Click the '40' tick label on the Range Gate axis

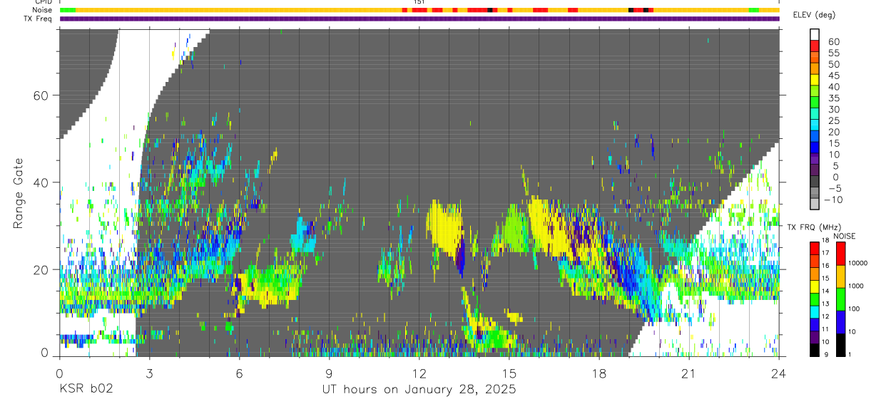coord(42,182)
